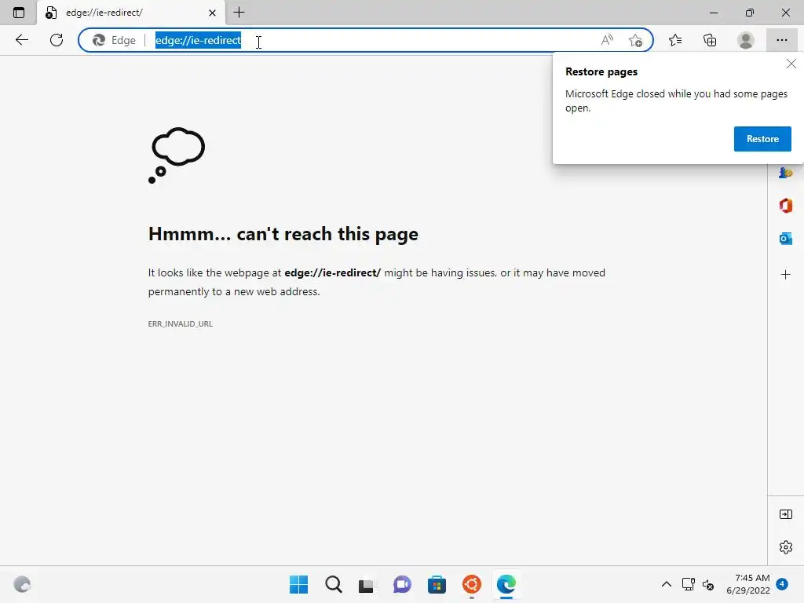
Task: Refresh the current page
Action: [x=57, y=40]
